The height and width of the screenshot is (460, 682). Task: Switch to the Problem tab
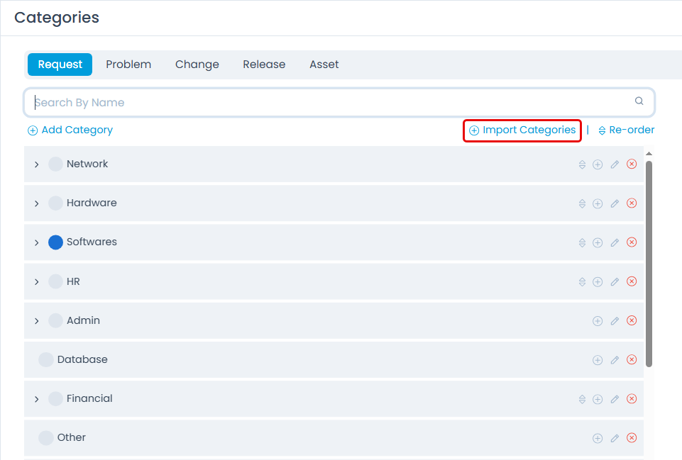tap(128, 64)
